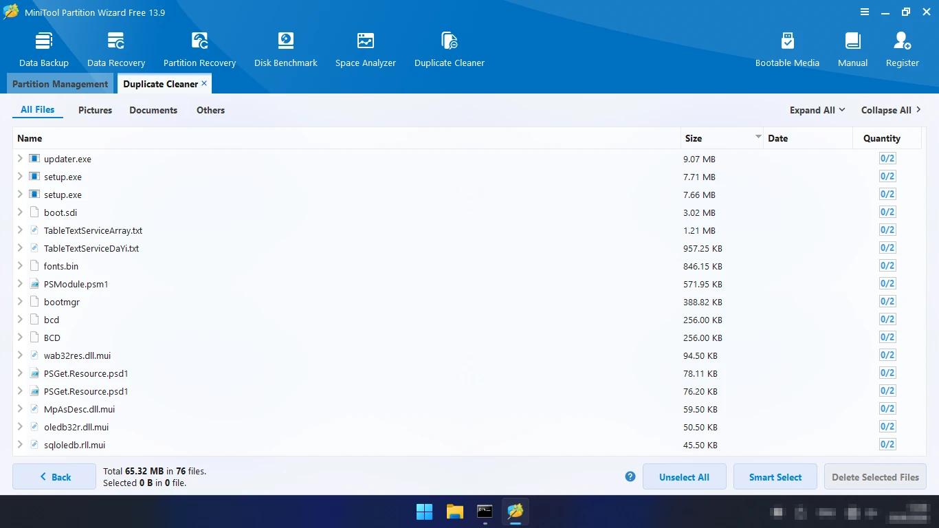Open the Data Backup tool
The height and width of the screenshot is (528, 939).
[44, 49]
